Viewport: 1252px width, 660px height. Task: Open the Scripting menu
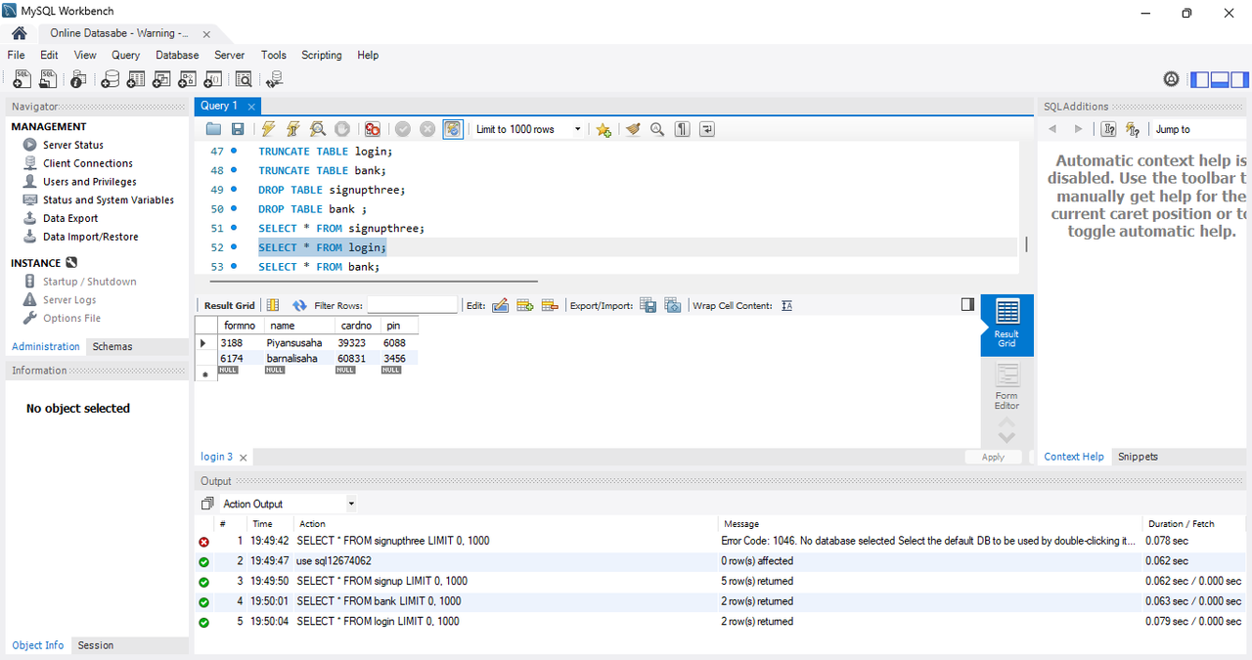[x=322, y=55]
